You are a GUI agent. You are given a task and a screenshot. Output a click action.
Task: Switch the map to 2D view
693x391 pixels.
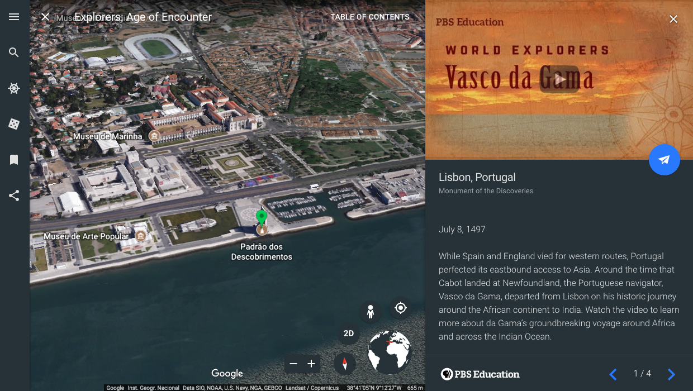click(348, 333)
